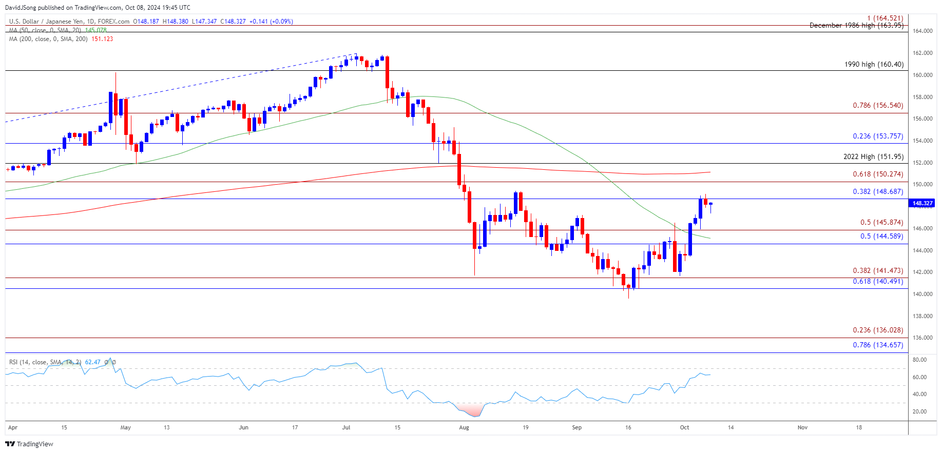Select the 0.382 (141.473) Fibonacci label
The width and height of the screenshot is (942, 453).
878,270
